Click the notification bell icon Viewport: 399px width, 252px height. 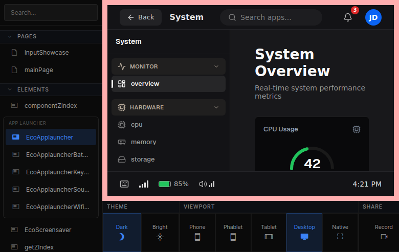tap(348, 17)
